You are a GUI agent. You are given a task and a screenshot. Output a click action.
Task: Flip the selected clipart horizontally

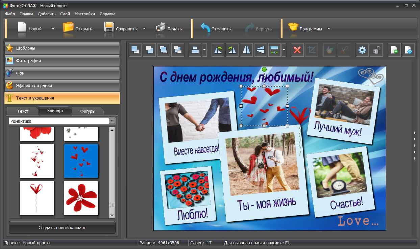coord(246,50)
